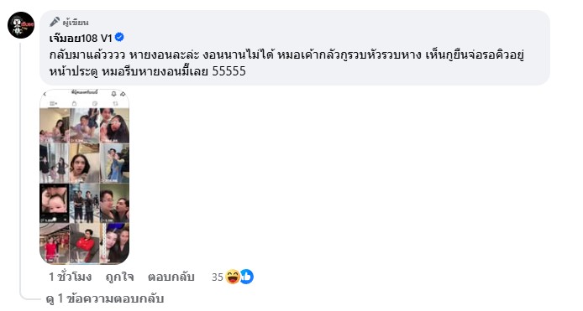The width and height of the screenshot is (583, 311).
Task: Click the share arrow in attached screenshot
Action: coord(123,94)
